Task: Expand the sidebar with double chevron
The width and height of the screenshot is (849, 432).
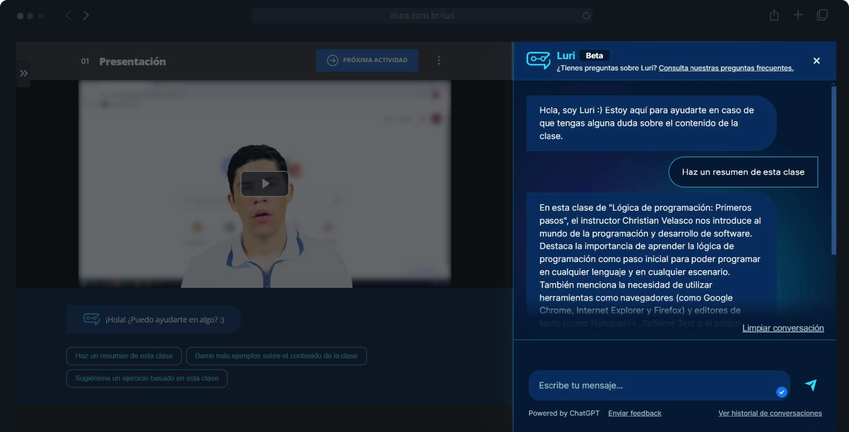Action: tap(23, 73)
